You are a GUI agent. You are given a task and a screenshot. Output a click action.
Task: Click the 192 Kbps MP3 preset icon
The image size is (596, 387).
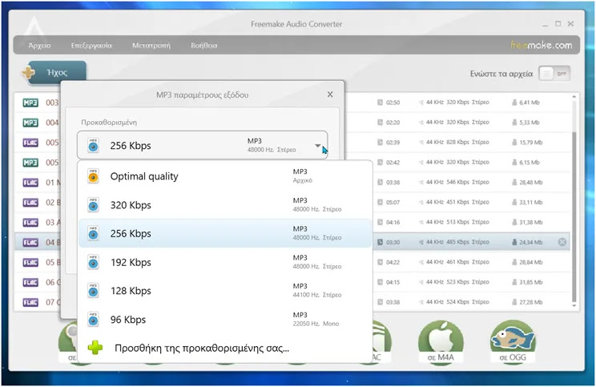[93, 262]
